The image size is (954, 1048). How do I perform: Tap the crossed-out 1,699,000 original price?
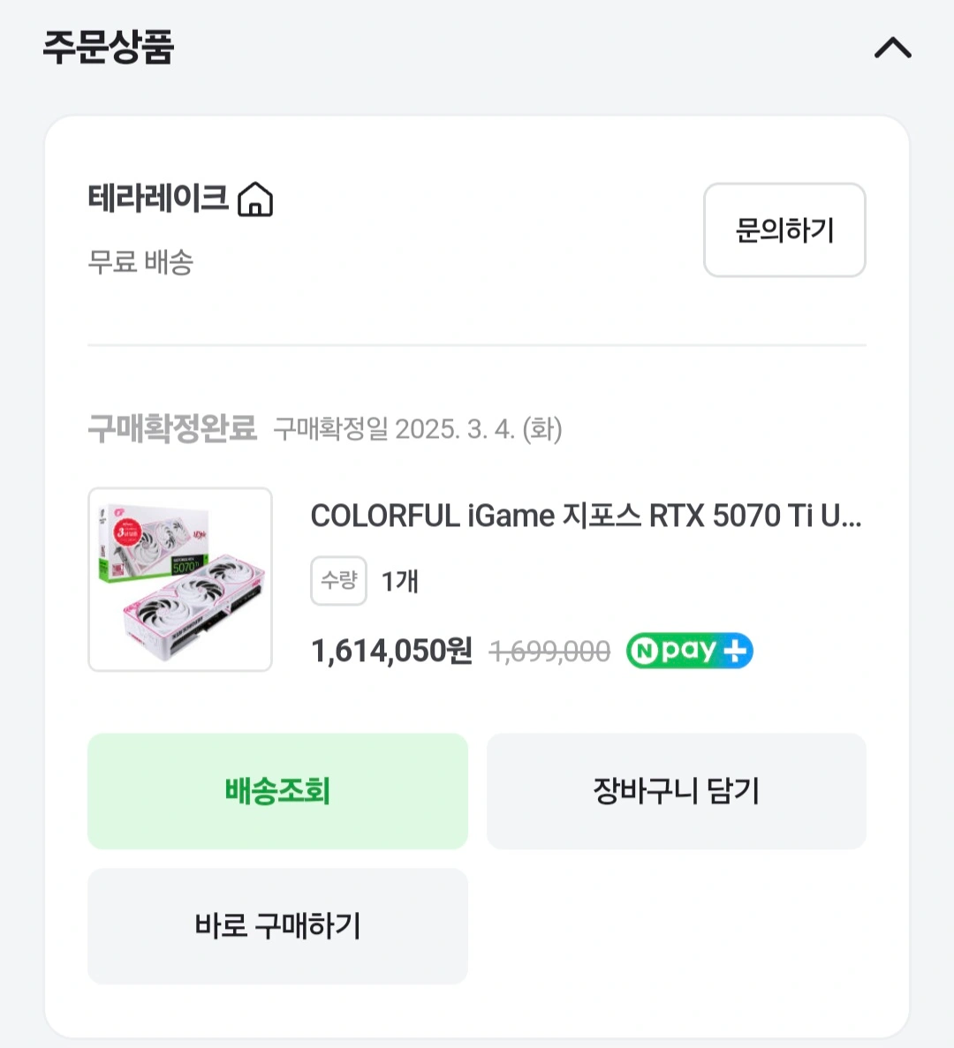[549, 652]
